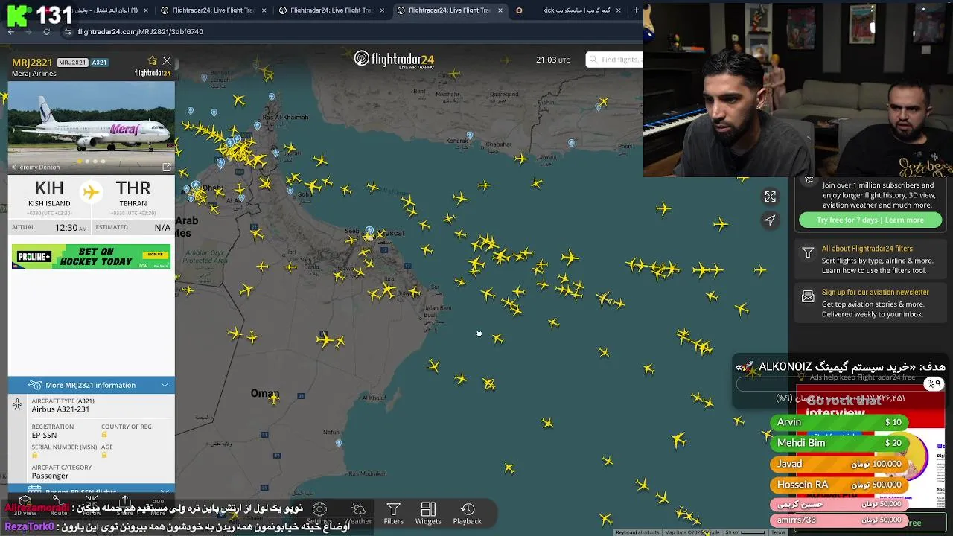The width and height of the screenshot is (953, 536).
Task: Show the flight Route
Action: click(59, 506)
